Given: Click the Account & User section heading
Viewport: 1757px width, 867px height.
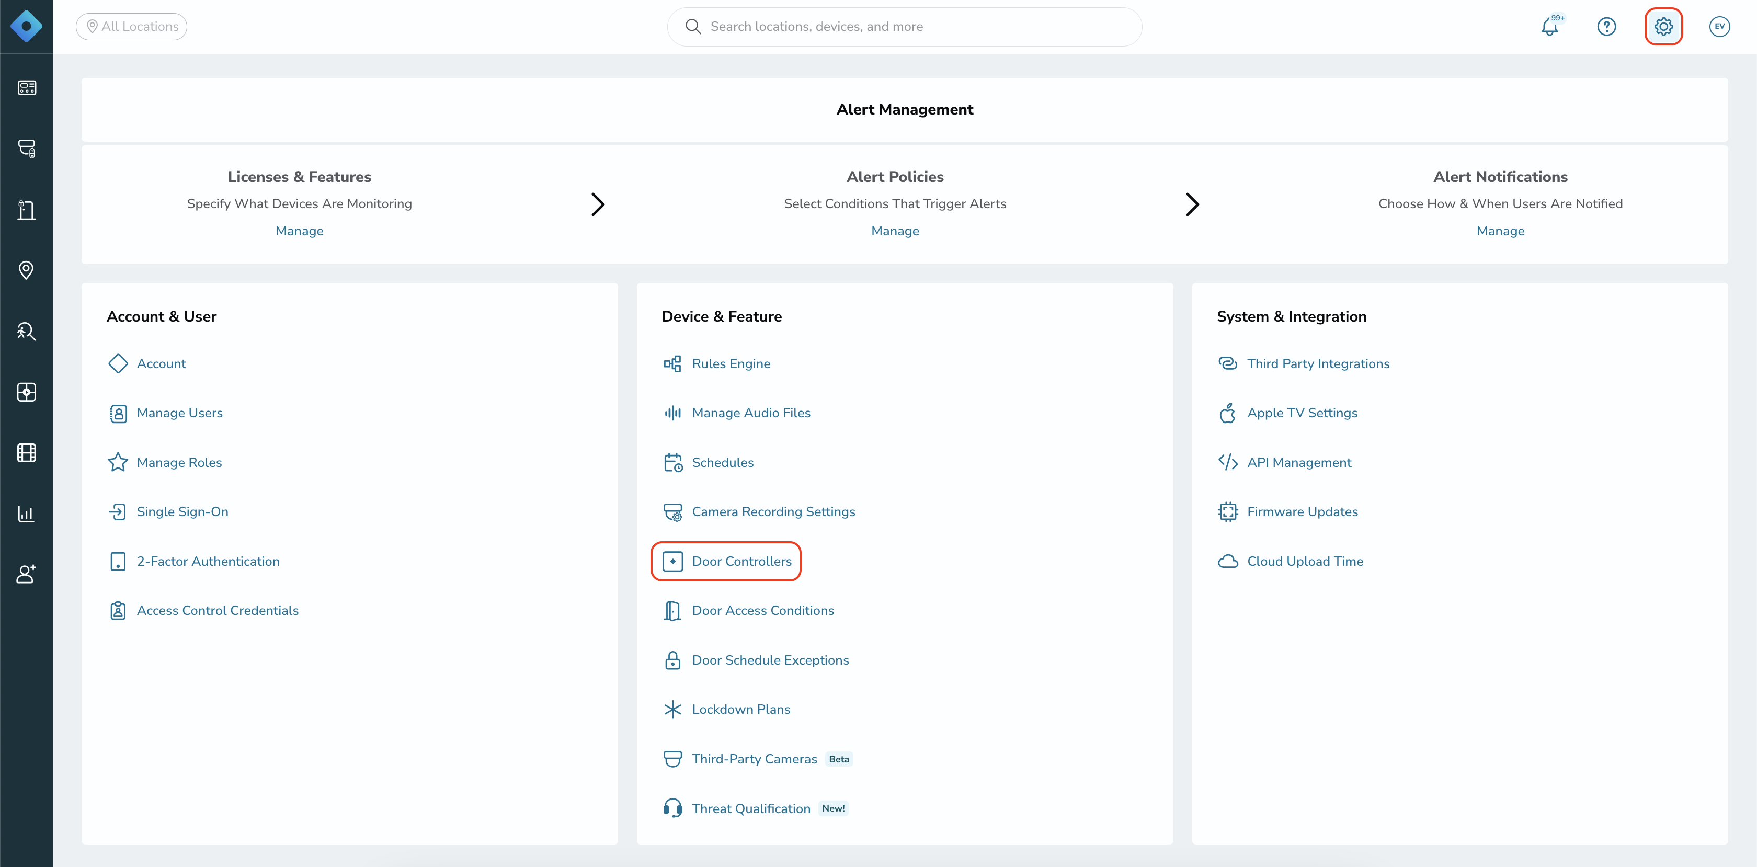Looking at the screenshot, I should tap(162, 316).
